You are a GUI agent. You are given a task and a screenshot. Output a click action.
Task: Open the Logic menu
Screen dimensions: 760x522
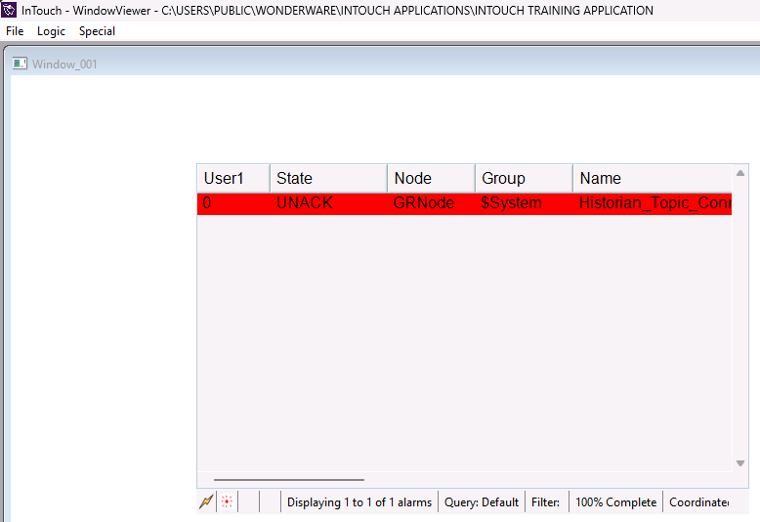51,31
